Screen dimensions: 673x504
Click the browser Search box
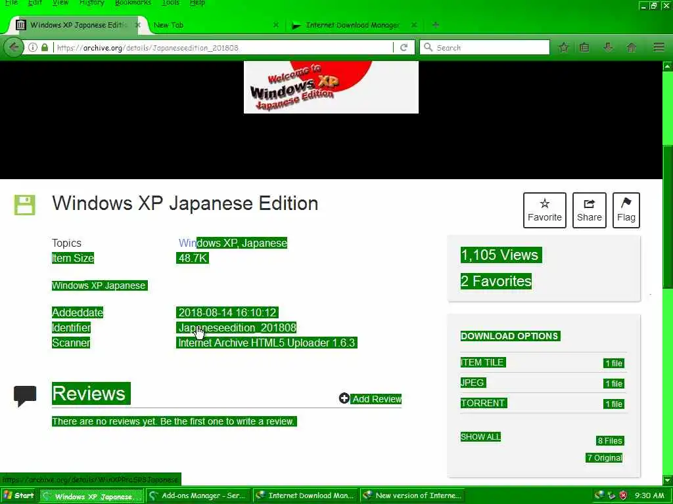tap(485, 47)
